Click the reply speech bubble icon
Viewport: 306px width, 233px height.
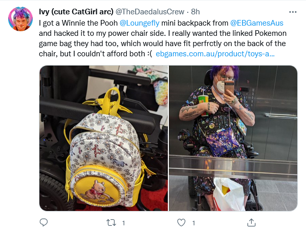point(43,222)
